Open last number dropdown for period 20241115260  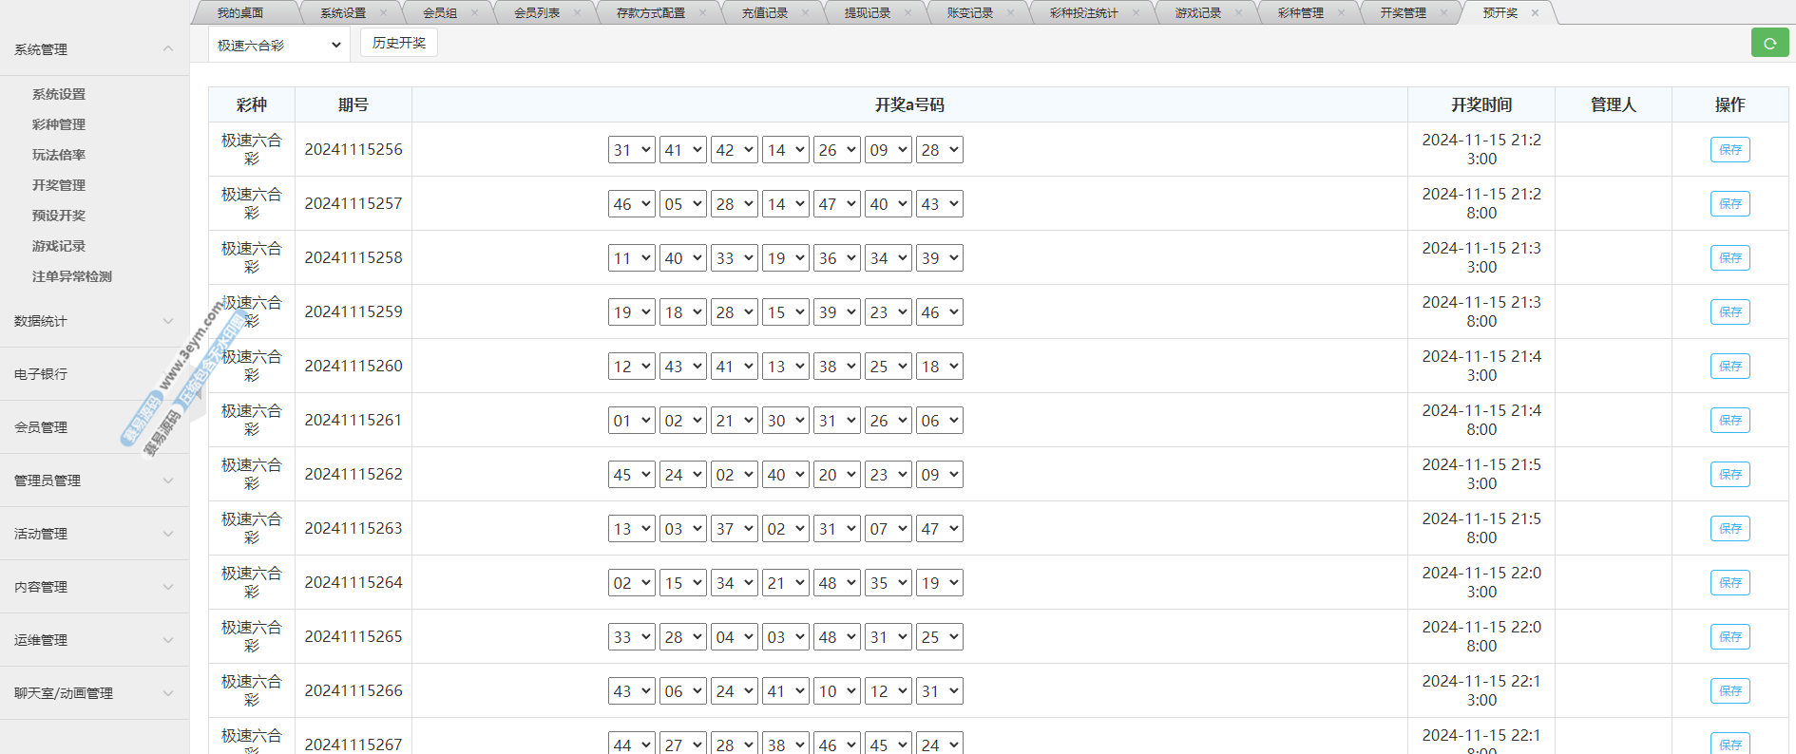[939, 367]
